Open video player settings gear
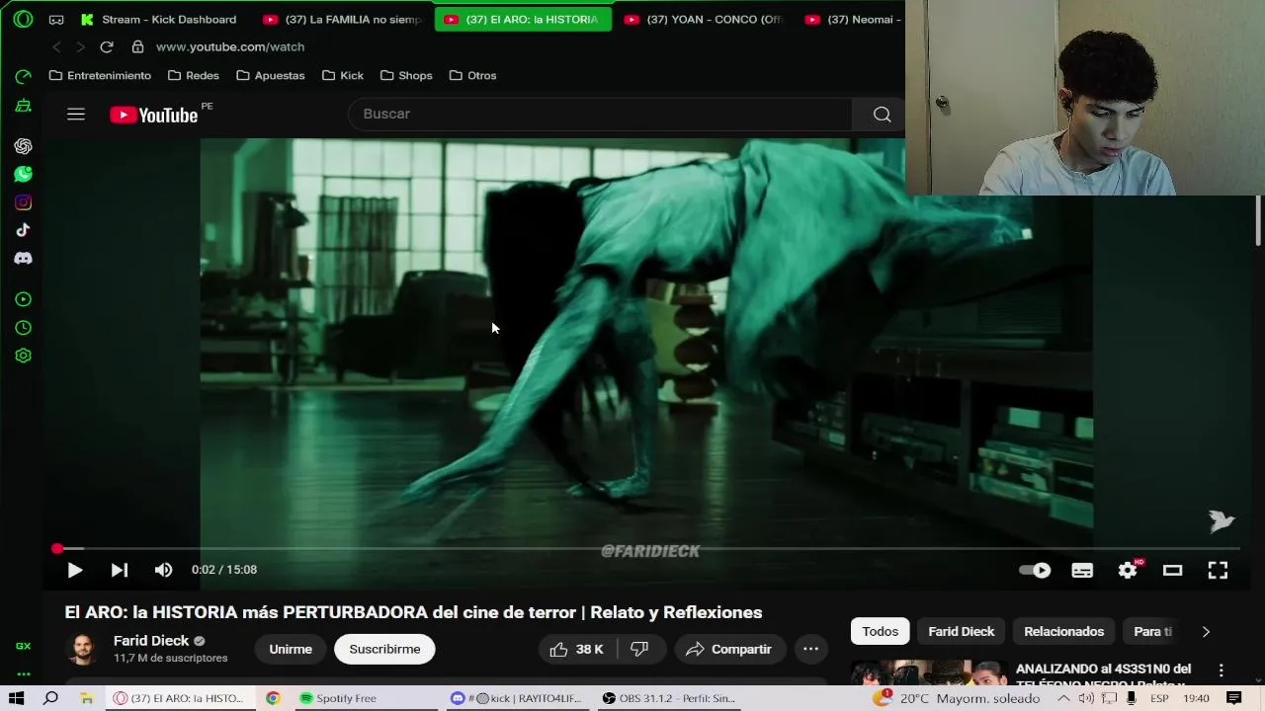1265x711 pixels. [1128, 570]
